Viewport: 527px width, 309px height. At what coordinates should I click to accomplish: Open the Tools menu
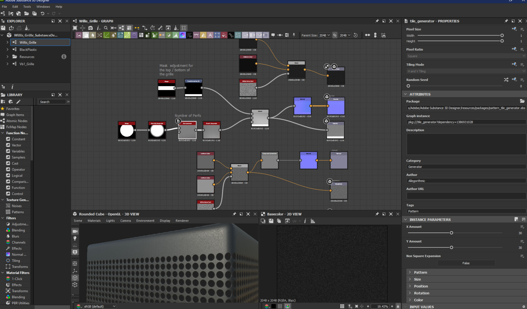[27, 7]
